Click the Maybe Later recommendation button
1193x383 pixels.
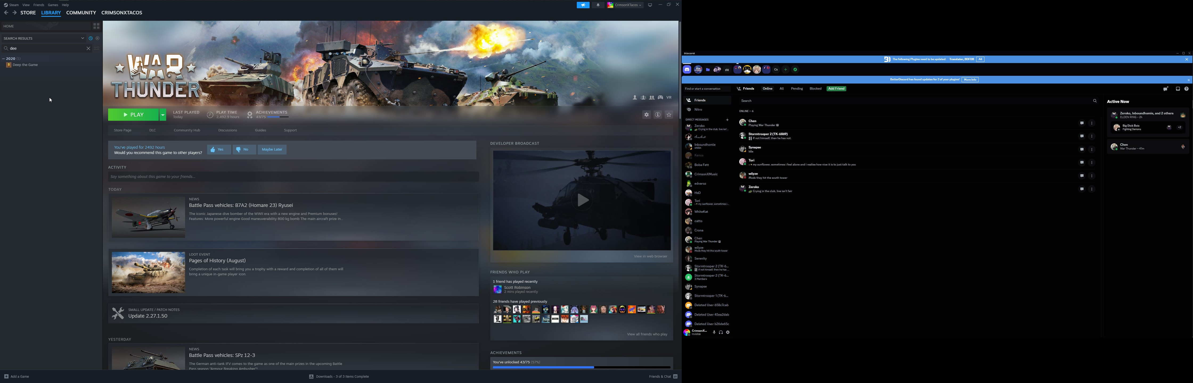[272, 149]
